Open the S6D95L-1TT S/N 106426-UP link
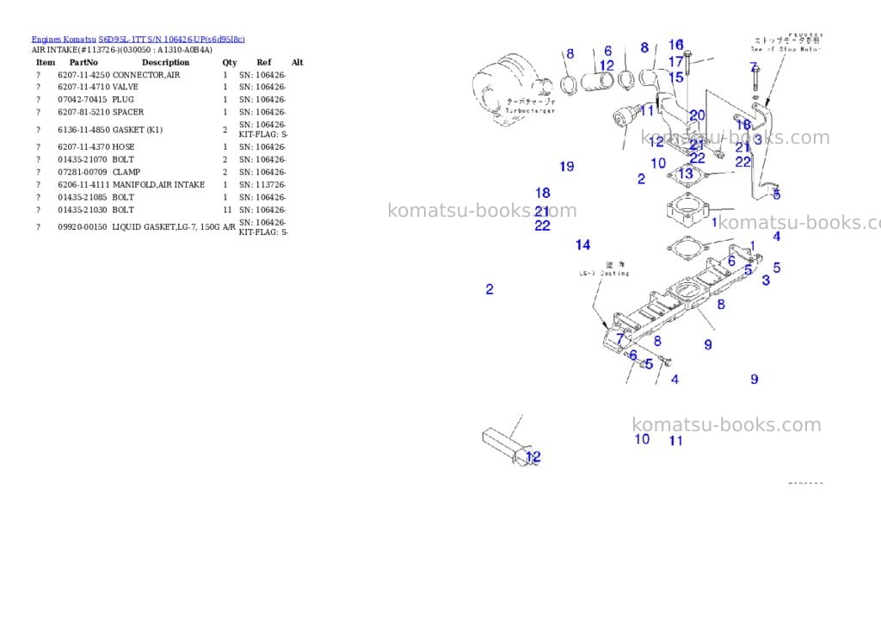Image resolution: width=881 pixels, height=624 pixels. tap(171, 40)
